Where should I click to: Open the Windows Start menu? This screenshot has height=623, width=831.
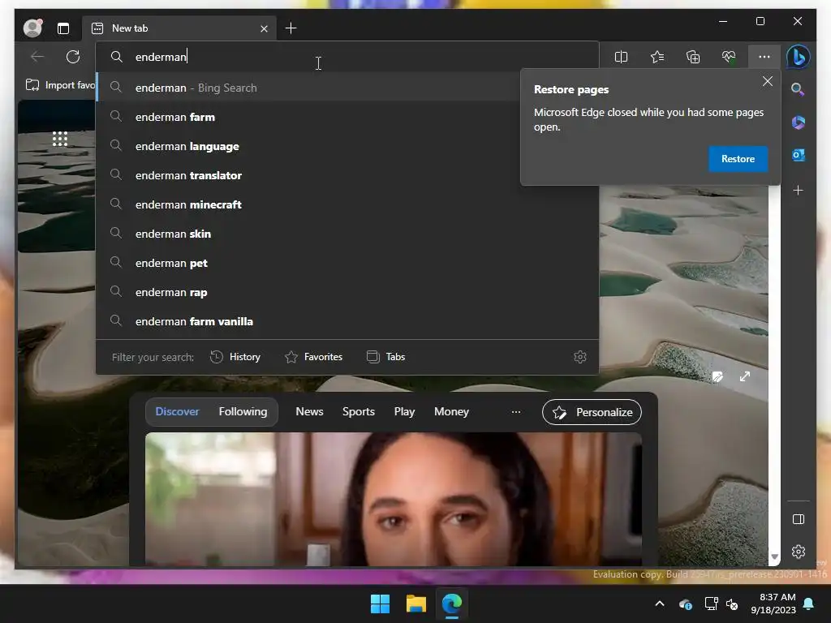tap(380, 604)
